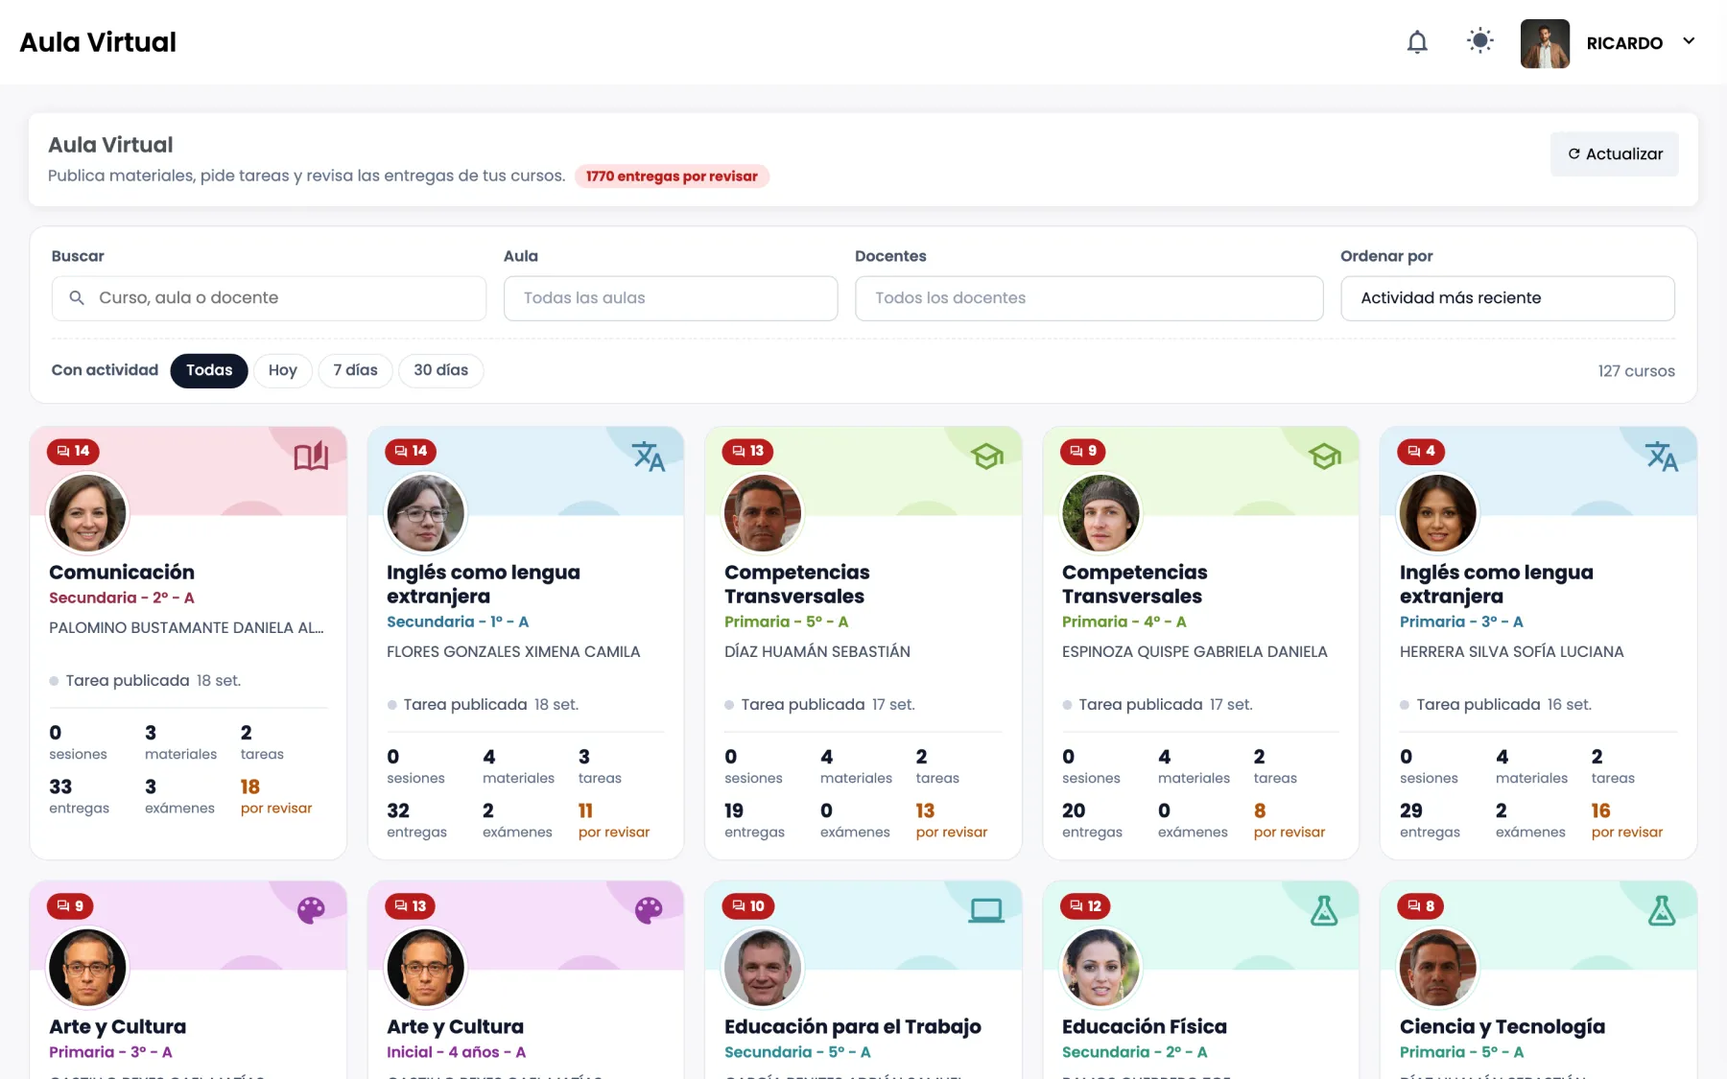
Task: Open the notifications bell
Action: 1417,42
